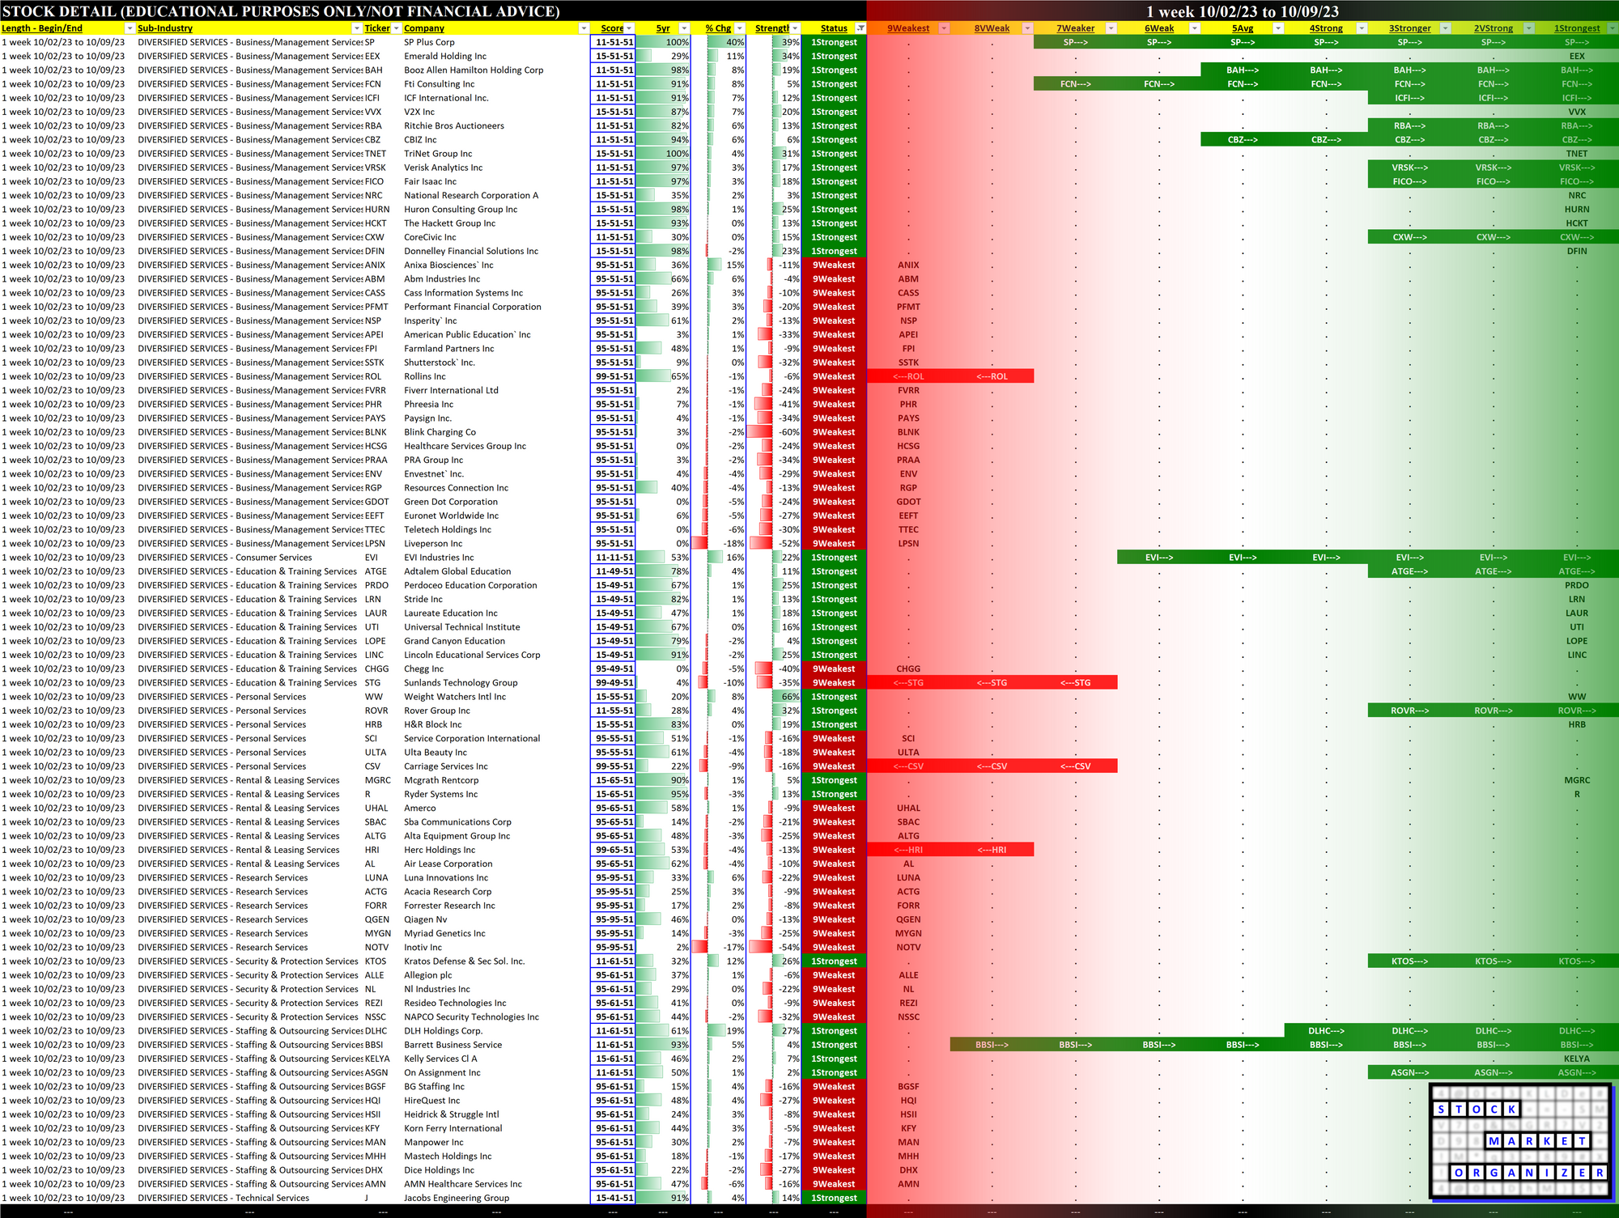Open the Score column filter dropdown
This screenshot has width=1619, height=1218.
[x=629, y=28]
